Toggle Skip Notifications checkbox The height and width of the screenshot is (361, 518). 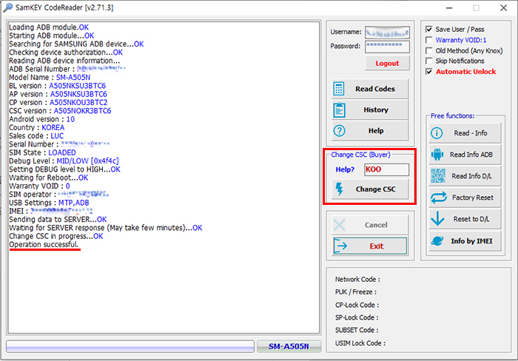[428, 61]
